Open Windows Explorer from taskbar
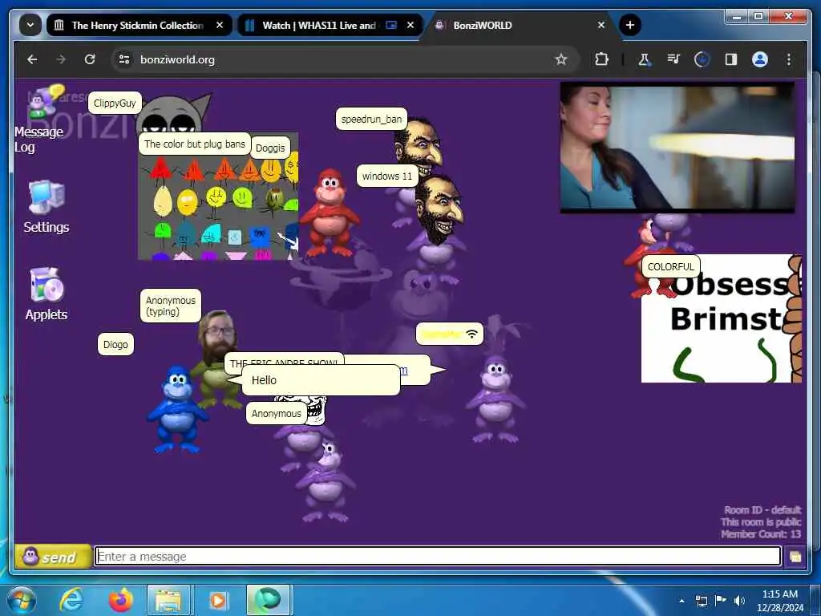This screenshot has width=821, height=616. [168, 600]
